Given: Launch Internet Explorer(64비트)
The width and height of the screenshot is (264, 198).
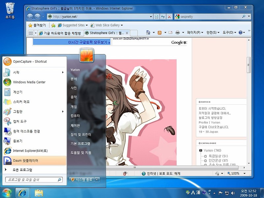Looking at the screenshot, I should pyautogui.click(x=35, y=151).
